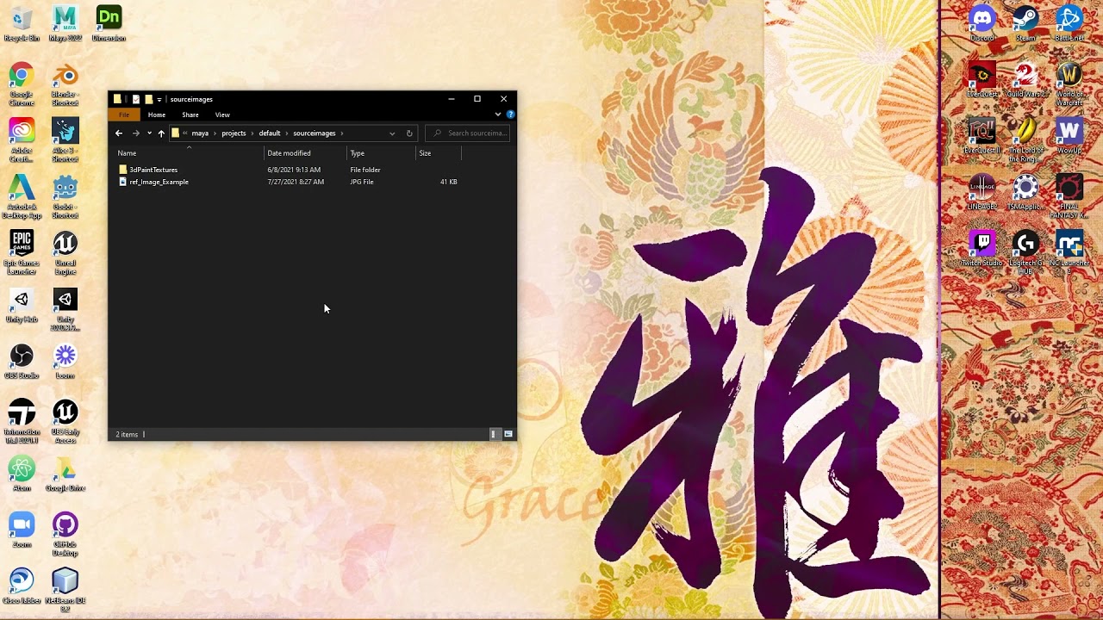Navigate to the projects breadcrumb folder
The height and width of the screenshot is (620, 1103).
pos(234,133)
